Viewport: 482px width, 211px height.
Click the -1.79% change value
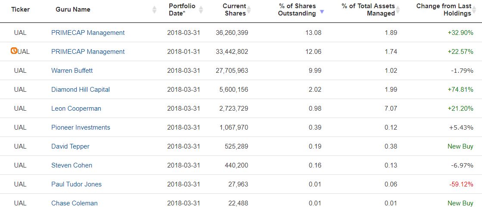tap(462, 71)
